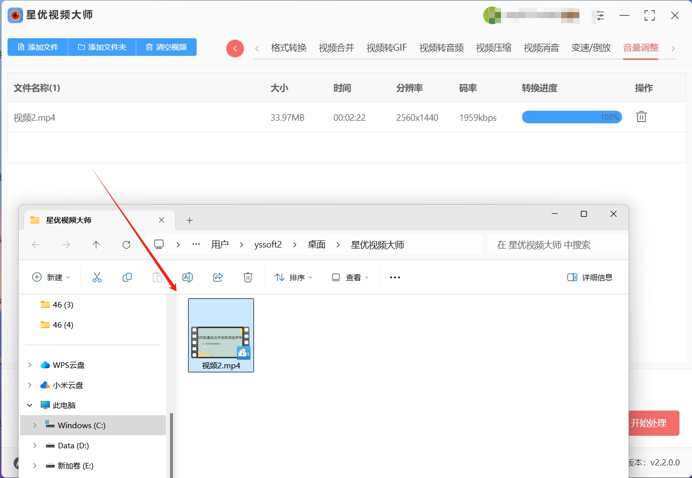692x478 pixels.
Task: Switch to the 格式转换 tab
Action: coord(289,48)
